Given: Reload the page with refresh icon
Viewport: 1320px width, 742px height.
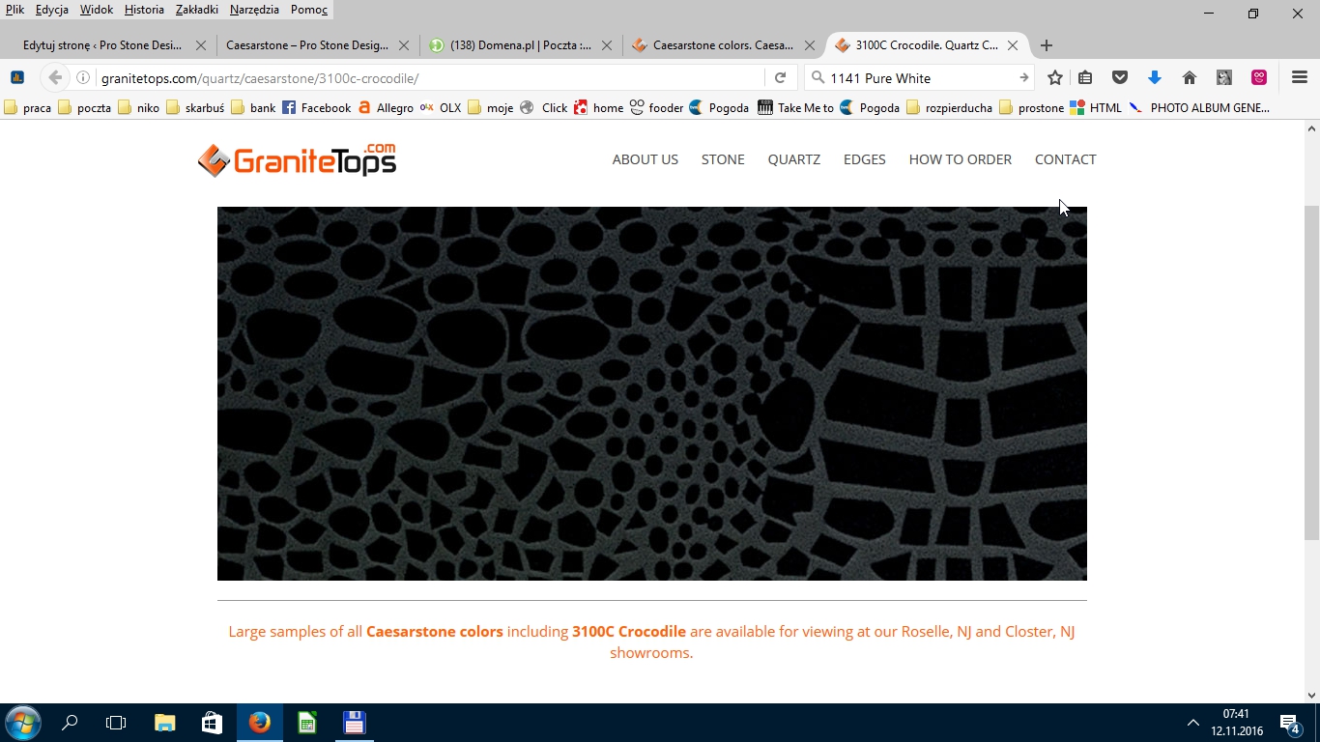Looking at the screenshot, I should pos(780,78).
